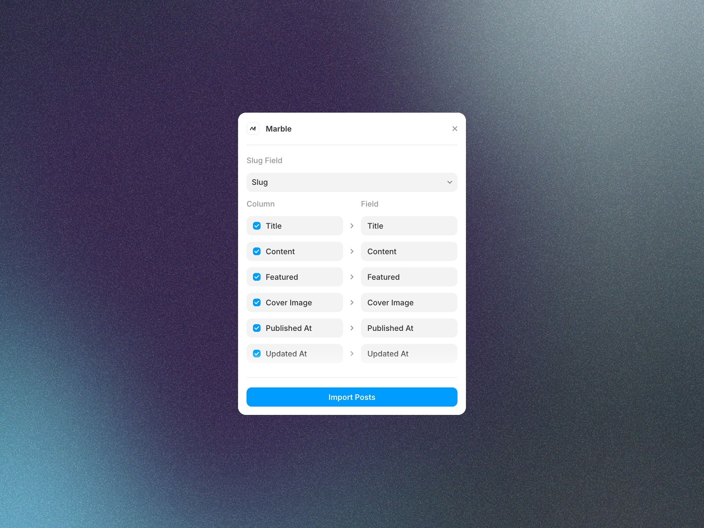Click the arrow beside Published At mapping
The width and height of the screenshot is (704, 528).
point(352,328)
